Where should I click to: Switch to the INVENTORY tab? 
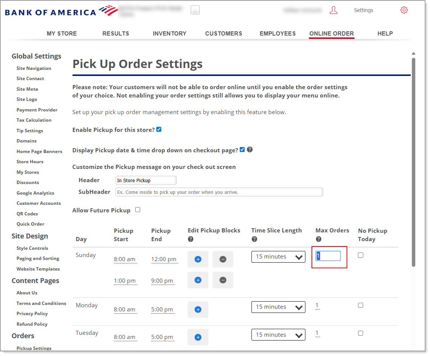(x=170, y=33)
